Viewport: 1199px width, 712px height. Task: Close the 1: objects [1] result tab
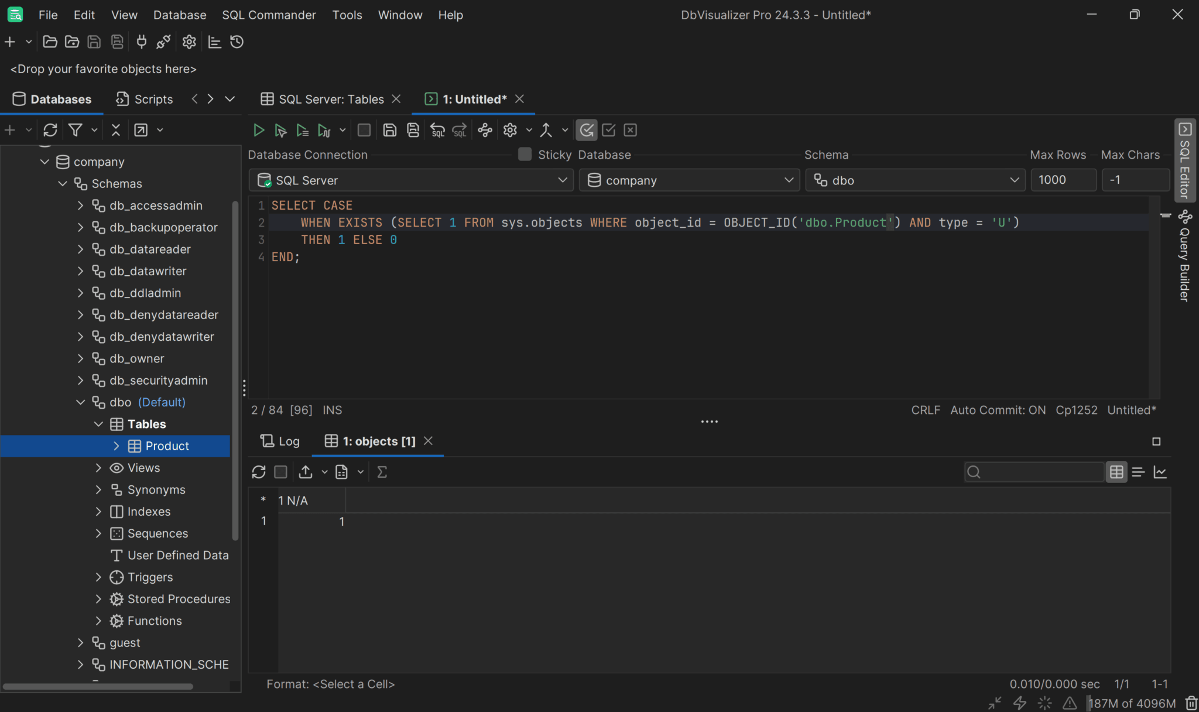pos(428,441)
